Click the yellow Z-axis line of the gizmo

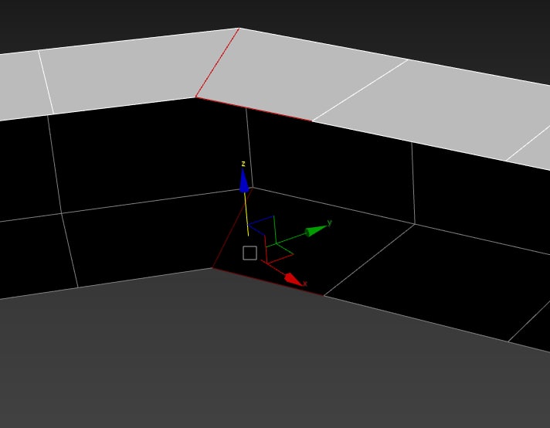click(246, 214)
